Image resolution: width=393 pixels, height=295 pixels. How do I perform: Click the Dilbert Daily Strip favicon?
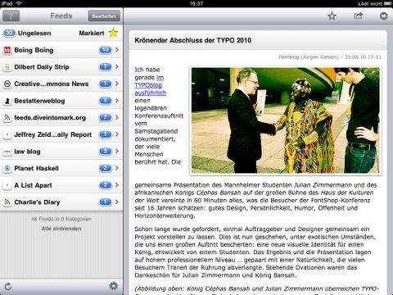pyautogui.click(x=7, y=67)
